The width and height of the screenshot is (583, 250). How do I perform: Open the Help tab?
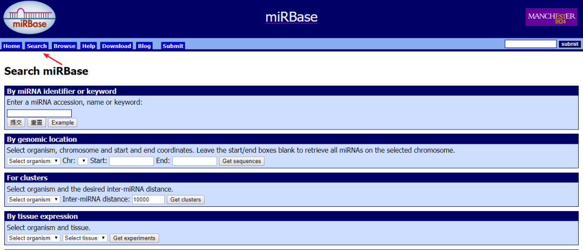(89, 46)
